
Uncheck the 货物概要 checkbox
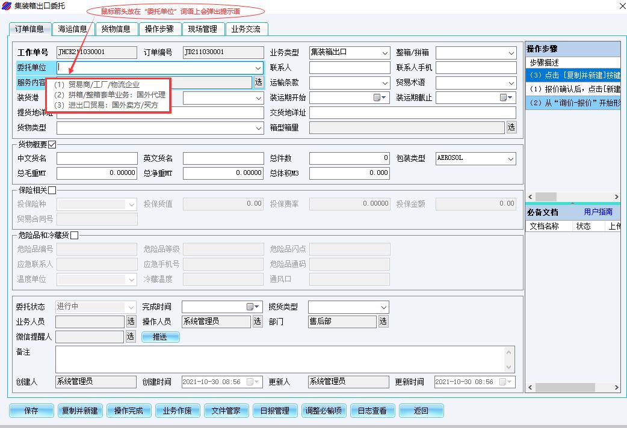(x=52, y=144)
